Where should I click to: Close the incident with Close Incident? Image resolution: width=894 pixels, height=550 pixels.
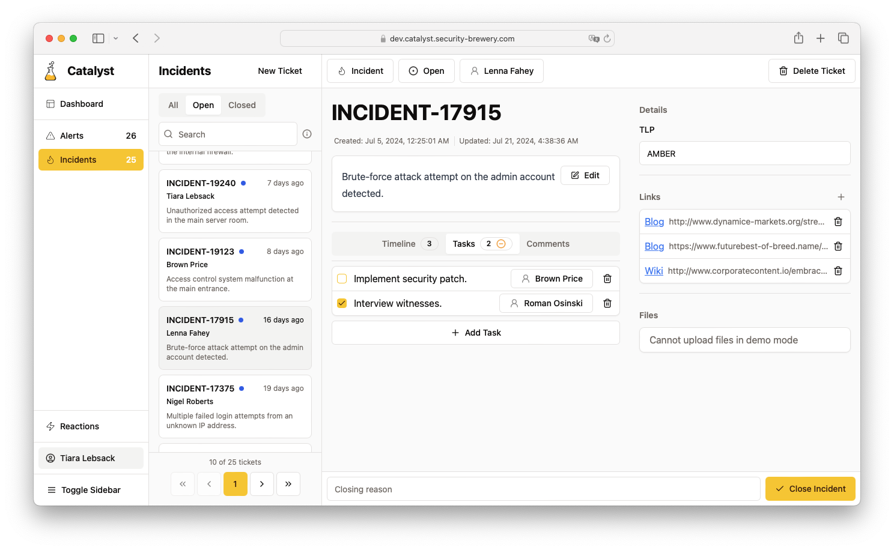tap(810, 488)
